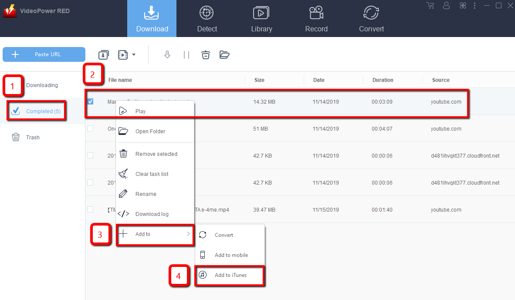This screenshot has height=300, width=515.
Task: Uncheck the first file's checkbox
Action: 90,101
